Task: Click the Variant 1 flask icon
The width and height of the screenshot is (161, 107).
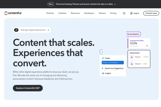Action: [x=132, y=57]
